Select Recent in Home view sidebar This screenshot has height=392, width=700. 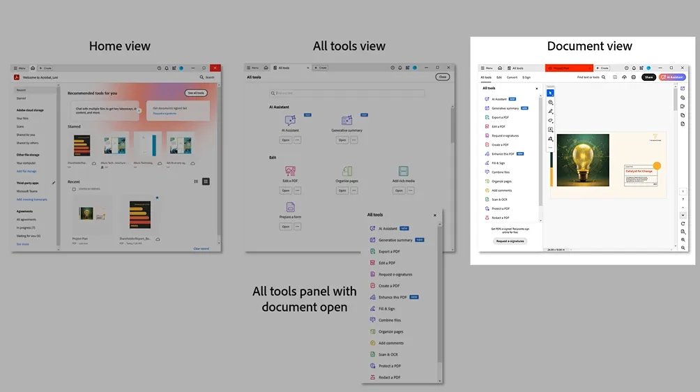coord(36,90)
